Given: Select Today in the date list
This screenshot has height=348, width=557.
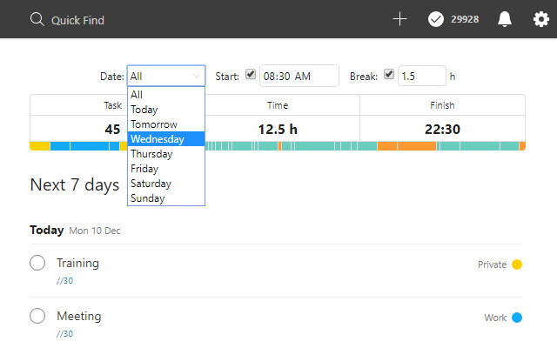Looking at the screenshot, I should pyautogui.click(x=166, y=110).
